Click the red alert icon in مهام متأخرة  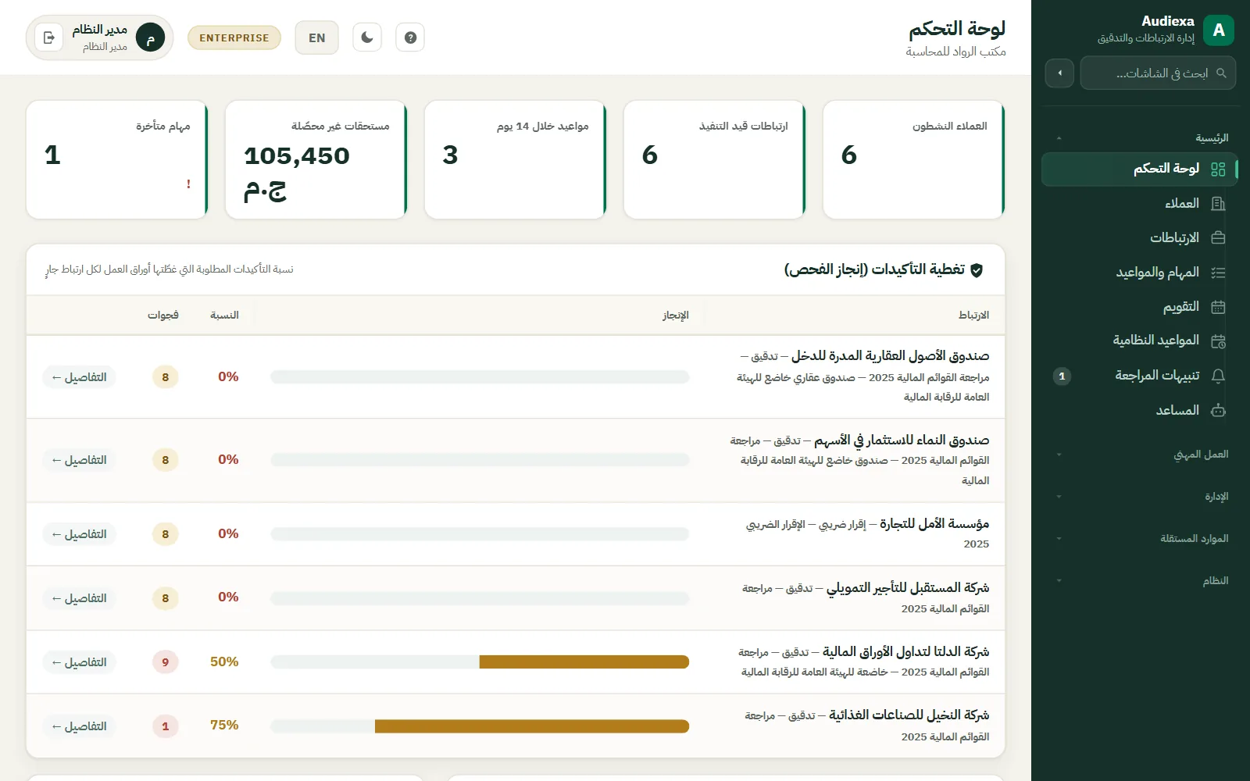(188, 184)
